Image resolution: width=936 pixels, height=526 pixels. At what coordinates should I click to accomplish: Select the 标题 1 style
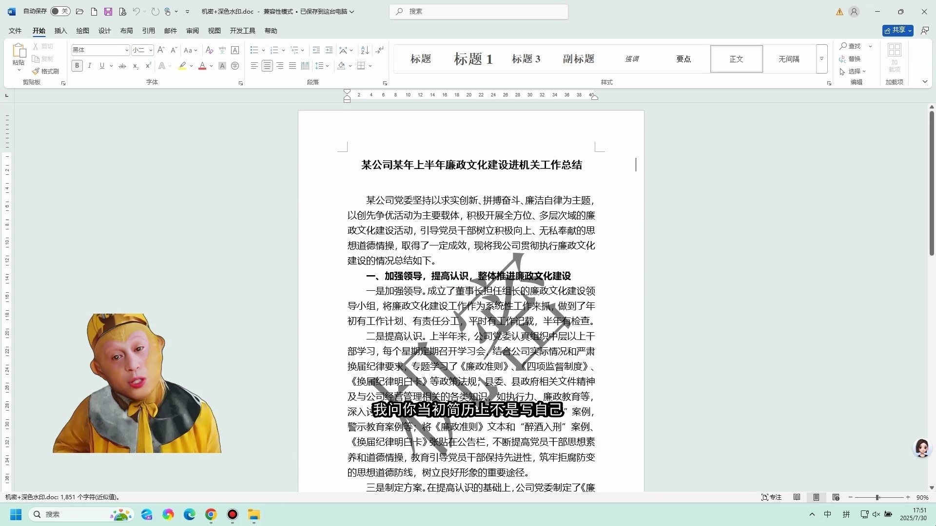(473, 58)
